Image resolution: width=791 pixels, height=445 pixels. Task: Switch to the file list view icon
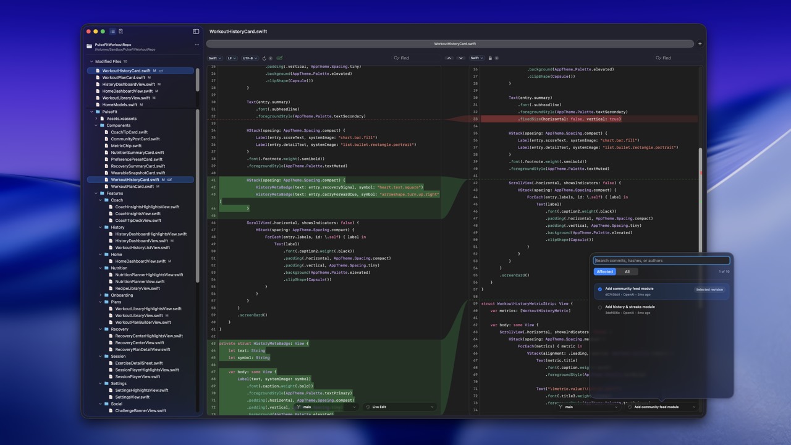(x=112, y=31)
